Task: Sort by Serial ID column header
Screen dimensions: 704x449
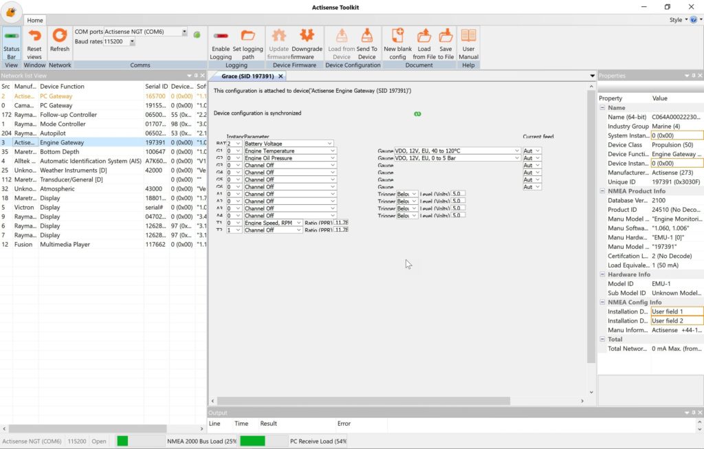Action: pyautogui.click(x=156, y=86)
